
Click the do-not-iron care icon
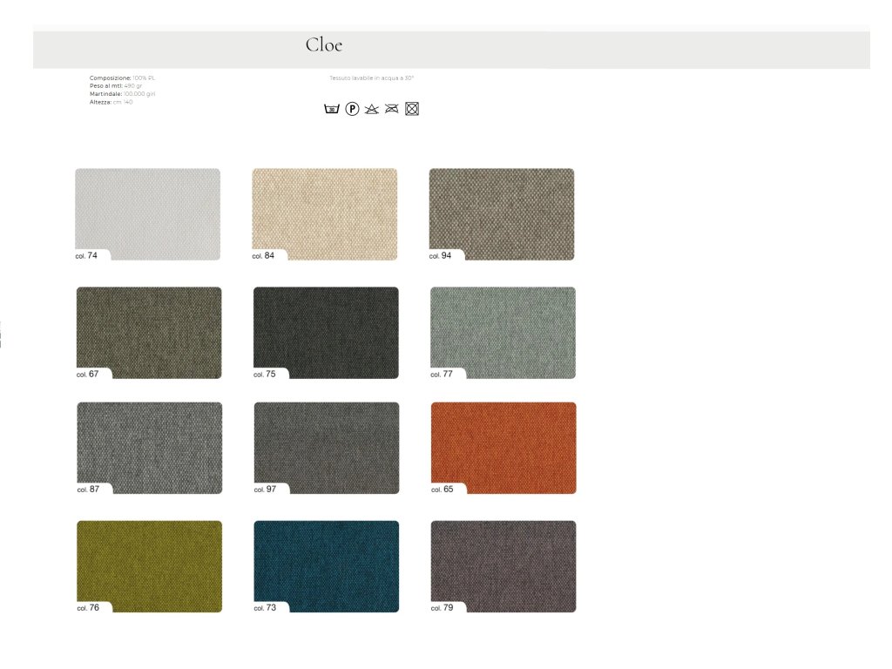(x=392, y=109)
